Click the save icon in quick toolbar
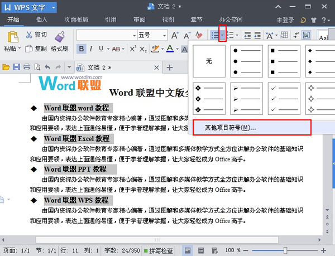The image size is (335, 256). [x=16, y=67]
